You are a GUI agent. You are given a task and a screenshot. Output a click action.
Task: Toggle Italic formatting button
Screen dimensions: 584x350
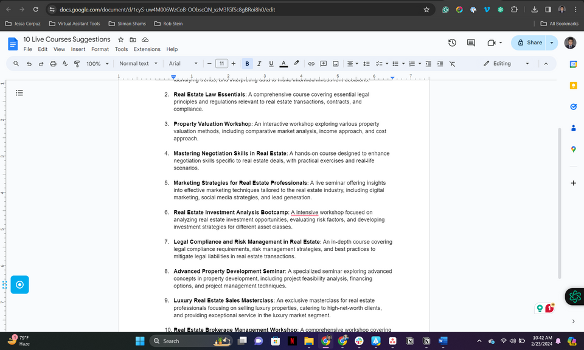259,64
